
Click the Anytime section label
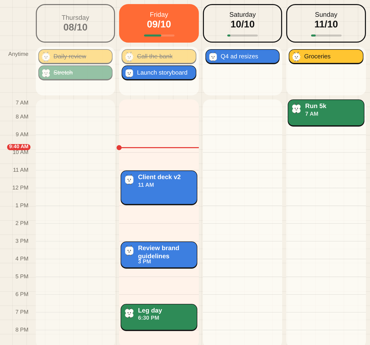tap(18, 54)
